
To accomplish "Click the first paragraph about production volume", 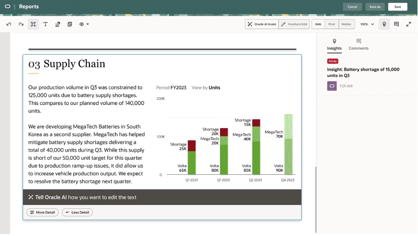I will pyautogui.click(x=86, y=99).
